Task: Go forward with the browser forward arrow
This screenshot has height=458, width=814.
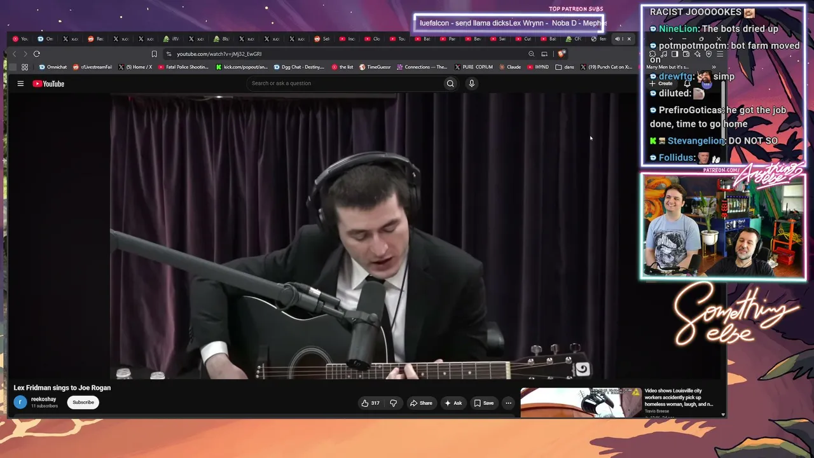Action: pos(25,54)
